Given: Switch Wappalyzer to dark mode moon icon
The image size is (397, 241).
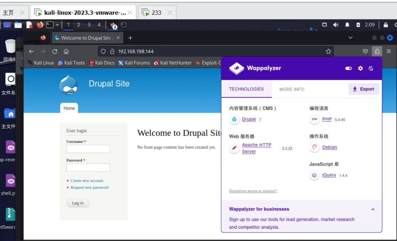Looking at the screenshot, I should (x=371, y=68).
